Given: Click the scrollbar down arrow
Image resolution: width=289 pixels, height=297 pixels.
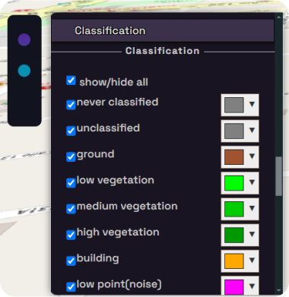Looking at the screenshot, I should [278, 290].
